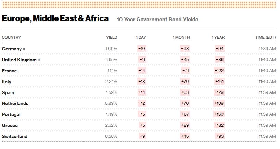
Task: Select the Italy country row
Action: pyautogui.click(x=139, y=82)
